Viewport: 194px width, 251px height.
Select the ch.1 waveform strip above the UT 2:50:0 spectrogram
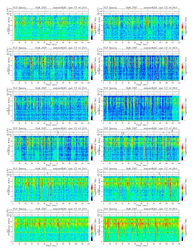pyautogui.click(x=141, y=92)
